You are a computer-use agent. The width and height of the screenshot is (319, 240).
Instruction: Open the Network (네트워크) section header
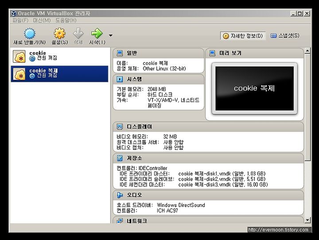[208, 220]
